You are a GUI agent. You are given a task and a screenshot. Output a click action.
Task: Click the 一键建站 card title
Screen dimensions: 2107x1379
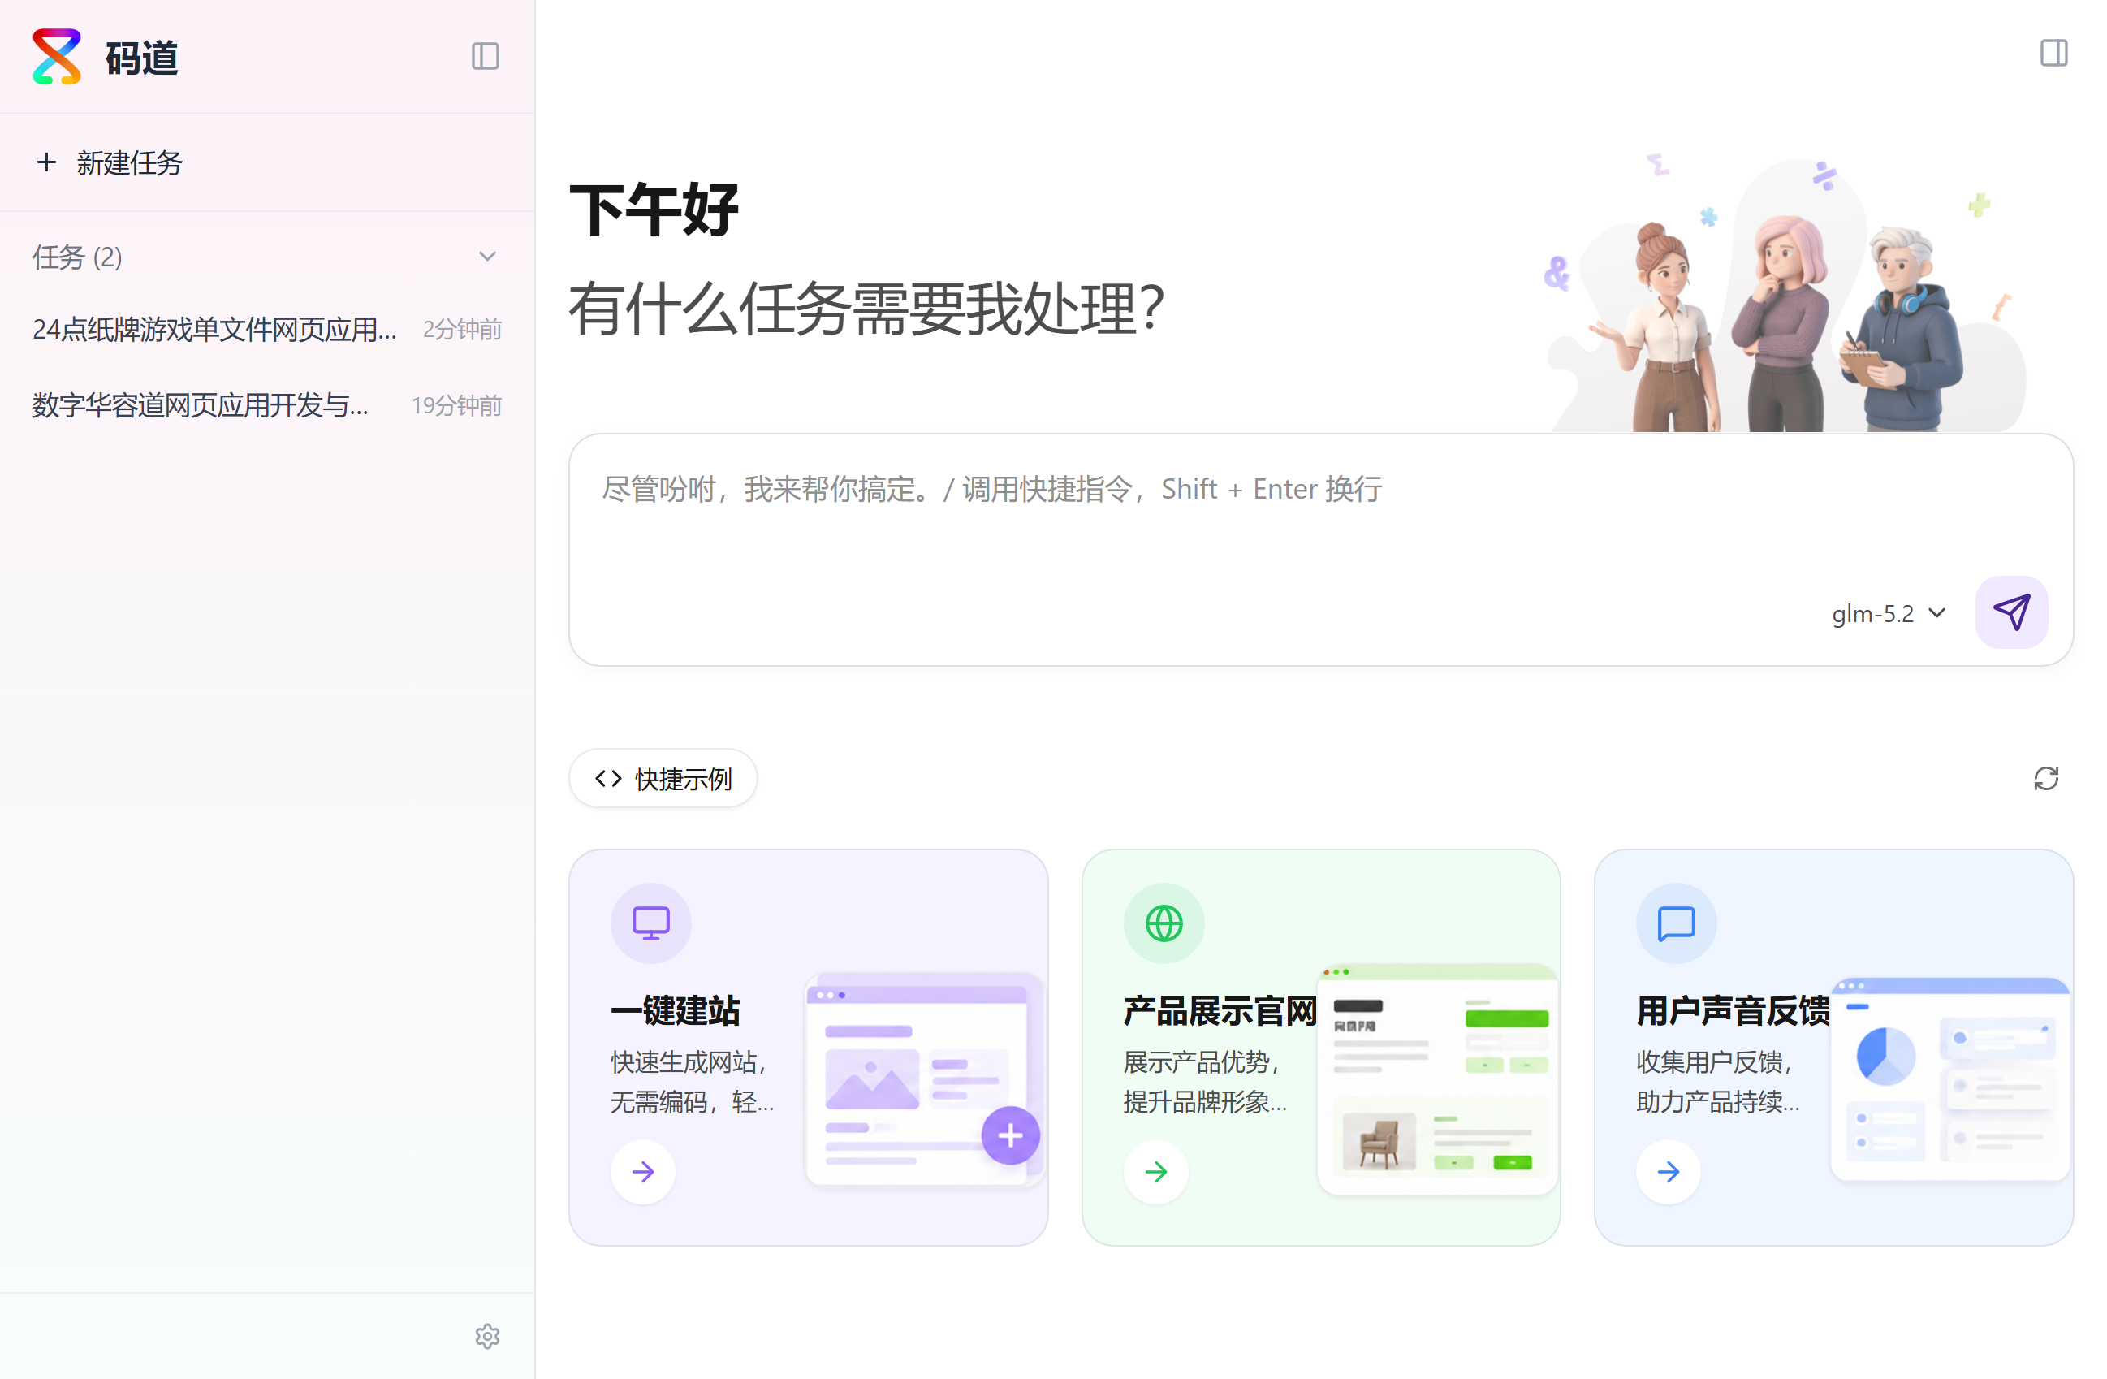tap(676, 1010)
